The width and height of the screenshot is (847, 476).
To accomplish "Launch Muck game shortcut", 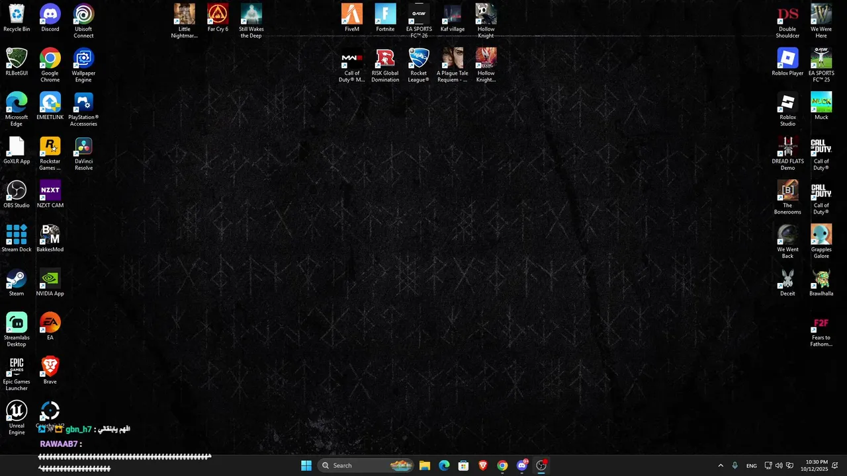I will pyautogui.click(x=821, y=107).
